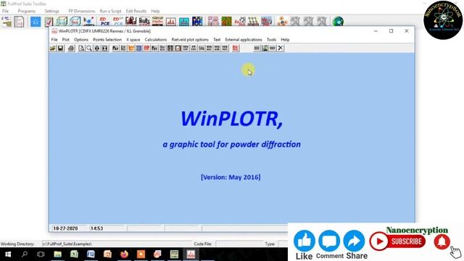Viewport: 464px width, 261px height.
Task: Click the save floppy disk icon in WinPLOTR
Action: click(x=60, y=49)
